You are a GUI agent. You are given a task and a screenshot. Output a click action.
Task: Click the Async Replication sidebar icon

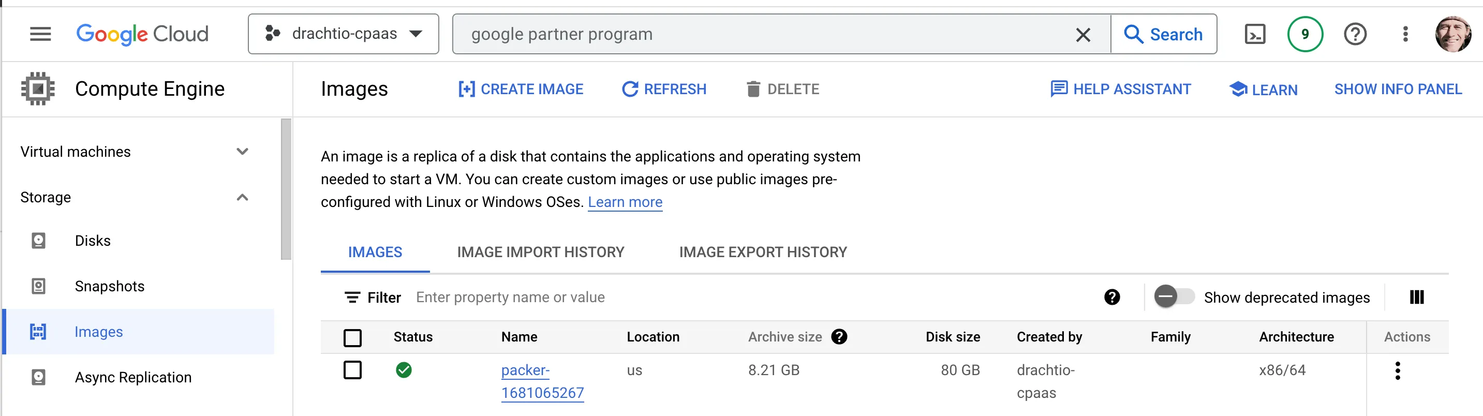38,377
